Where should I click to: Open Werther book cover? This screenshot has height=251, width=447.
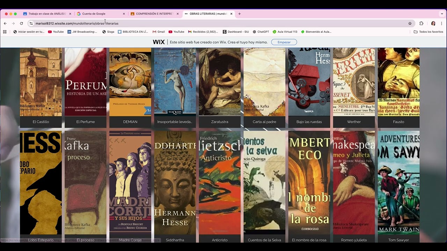point(354,82)
